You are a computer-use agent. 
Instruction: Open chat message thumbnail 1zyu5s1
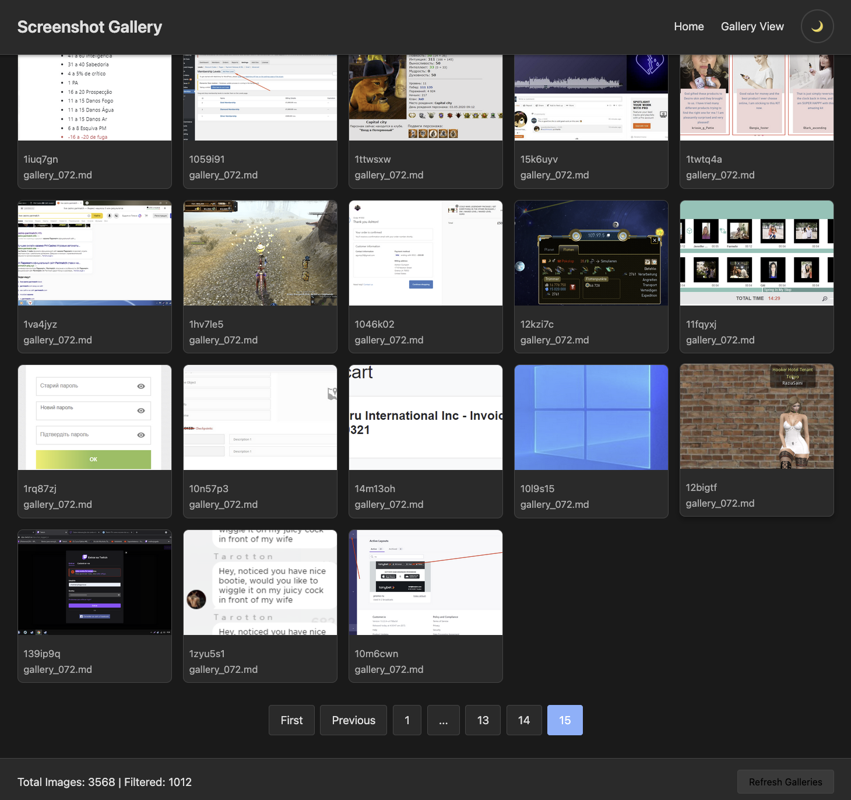point(260,583)
